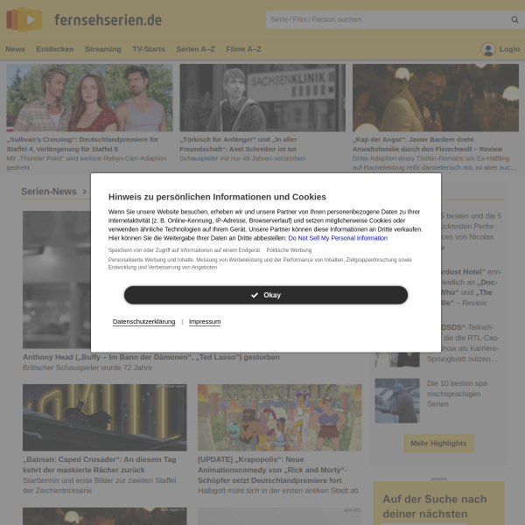Image resolution: width=525 pixels, height=525 pixels.
Task: Click the search magnifier icon
Action: (514, 20)
